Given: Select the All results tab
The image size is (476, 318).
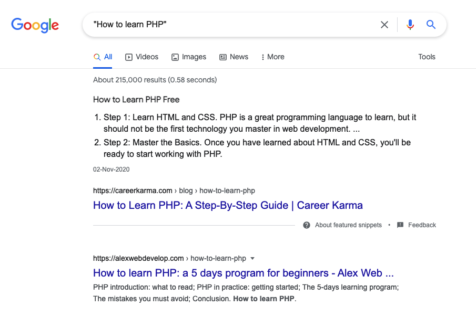Looking at the screenshot, I should (103, 57).
